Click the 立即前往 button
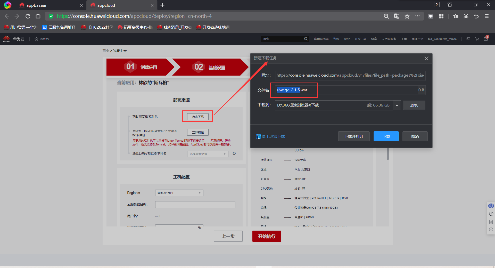The width and height of the screenshot is (495, 268). 198,132
